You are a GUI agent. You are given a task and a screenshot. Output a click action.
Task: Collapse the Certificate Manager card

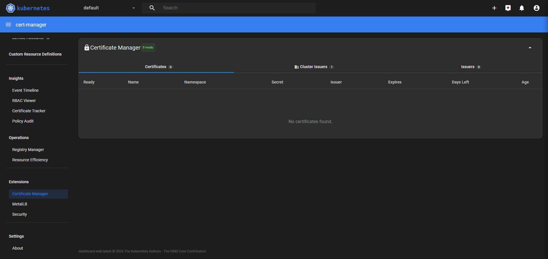coord(530,48)
